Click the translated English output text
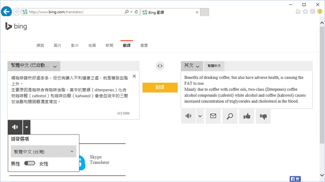The width and height of the screenshot is (325, 182). pyautogui.click(x=245, y=89)
